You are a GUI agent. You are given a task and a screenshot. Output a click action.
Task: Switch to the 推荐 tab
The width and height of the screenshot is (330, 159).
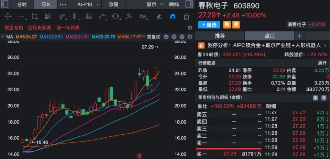pyautogui.click(x=220, y=36)
